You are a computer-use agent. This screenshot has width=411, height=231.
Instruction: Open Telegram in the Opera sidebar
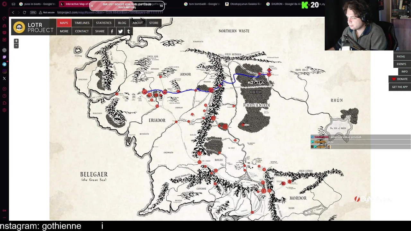pos(4,64)
